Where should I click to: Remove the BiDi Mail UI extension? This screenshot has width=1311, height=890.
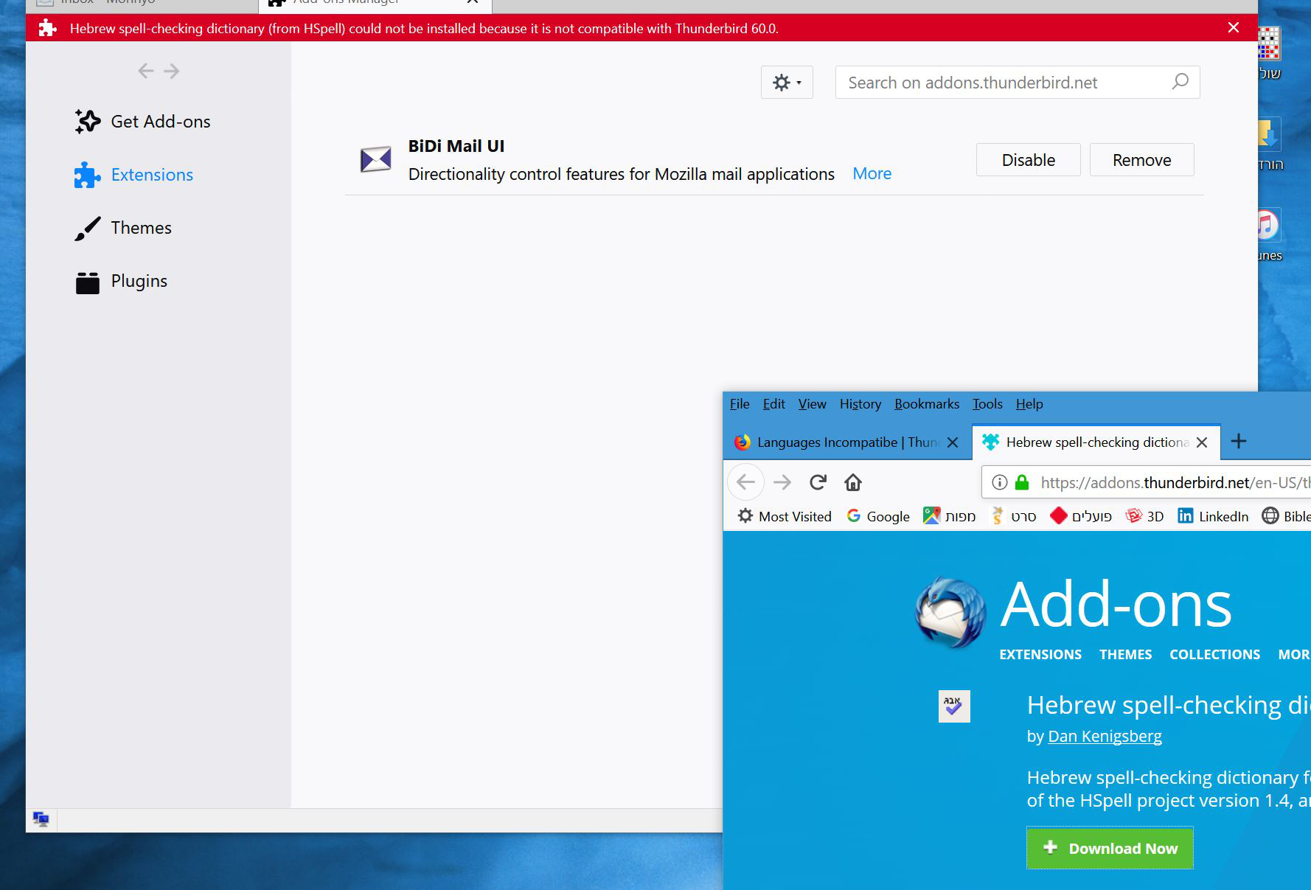pyautogui.click(x=1141, y=160)
